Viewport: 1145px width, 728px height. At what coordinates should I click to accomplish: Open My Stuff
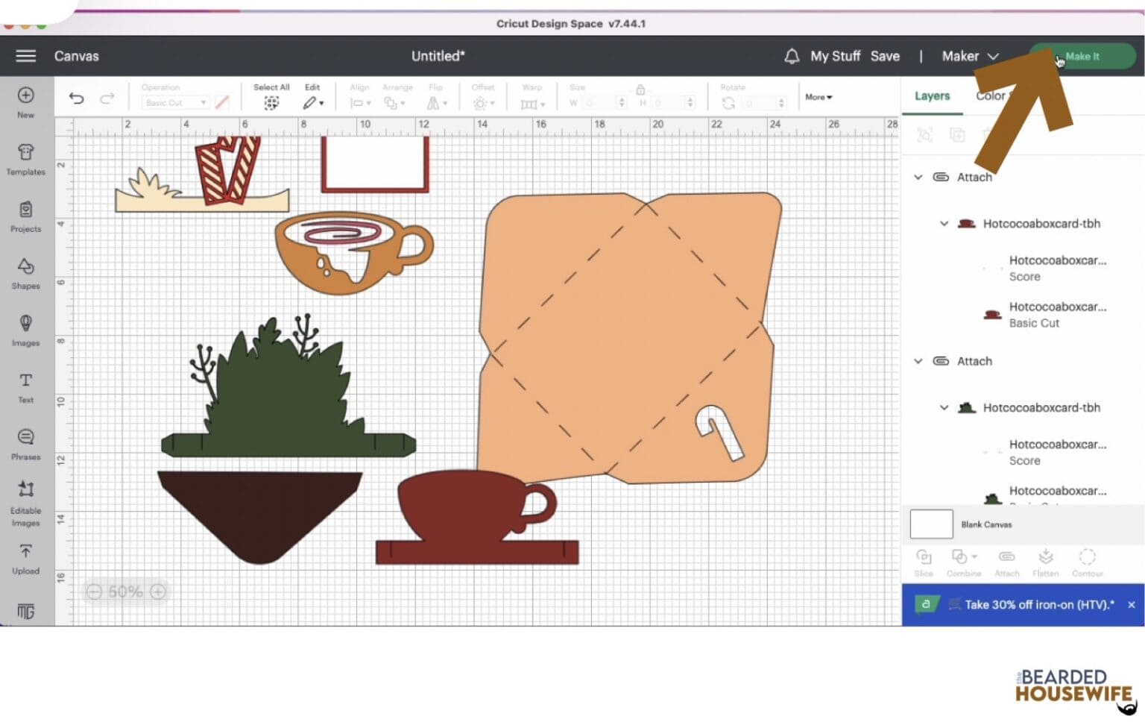tap(835, 56)
